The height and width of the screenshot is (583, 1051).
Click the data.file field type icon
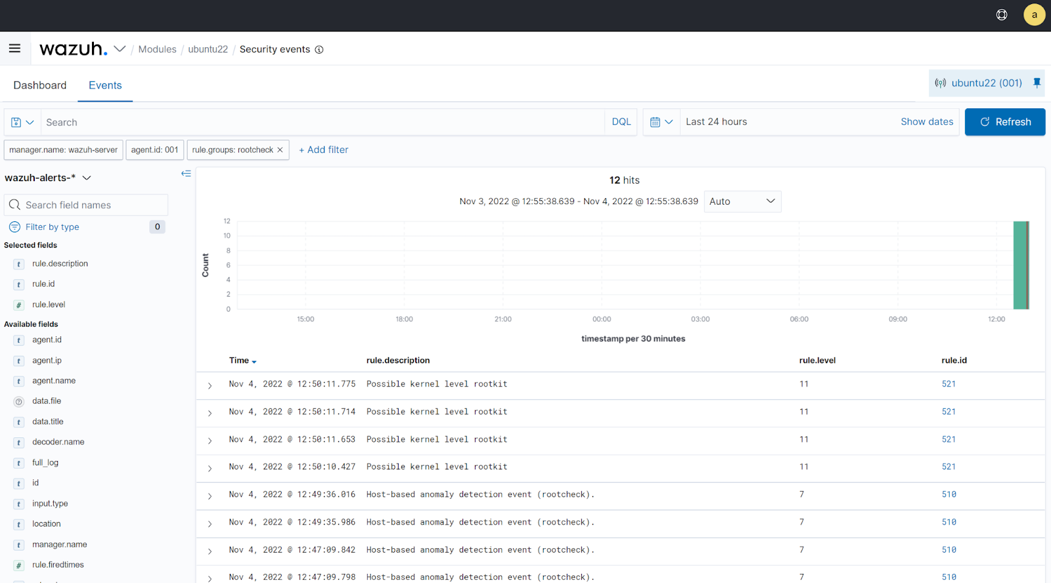19,402
